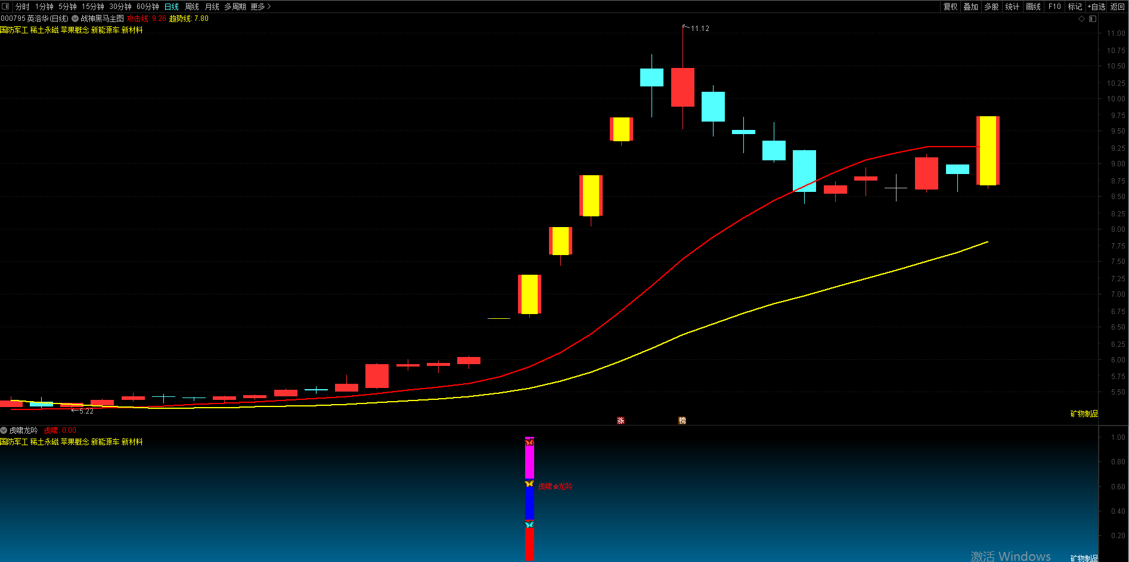Click the last yellow candlestick on the right

[988, 151]
